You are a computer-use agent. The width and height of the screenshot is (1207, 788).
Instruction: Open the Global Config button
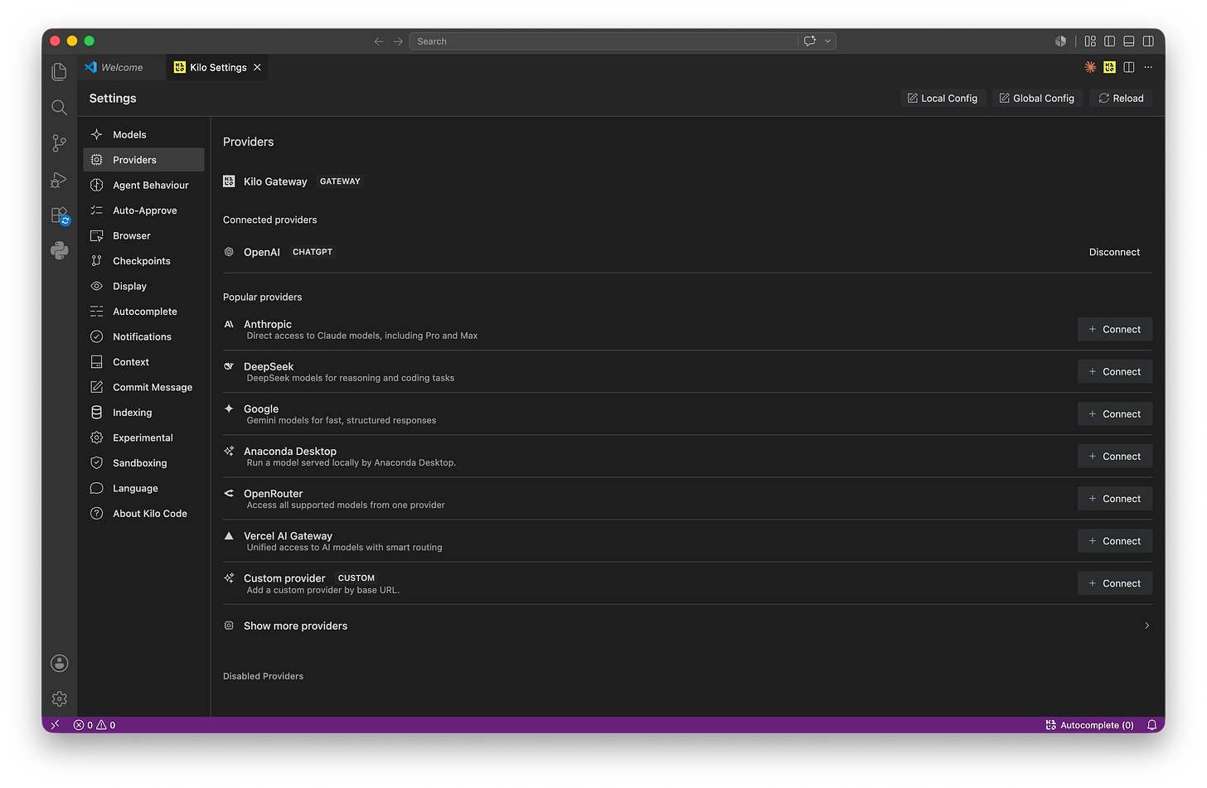point(1037,98)
